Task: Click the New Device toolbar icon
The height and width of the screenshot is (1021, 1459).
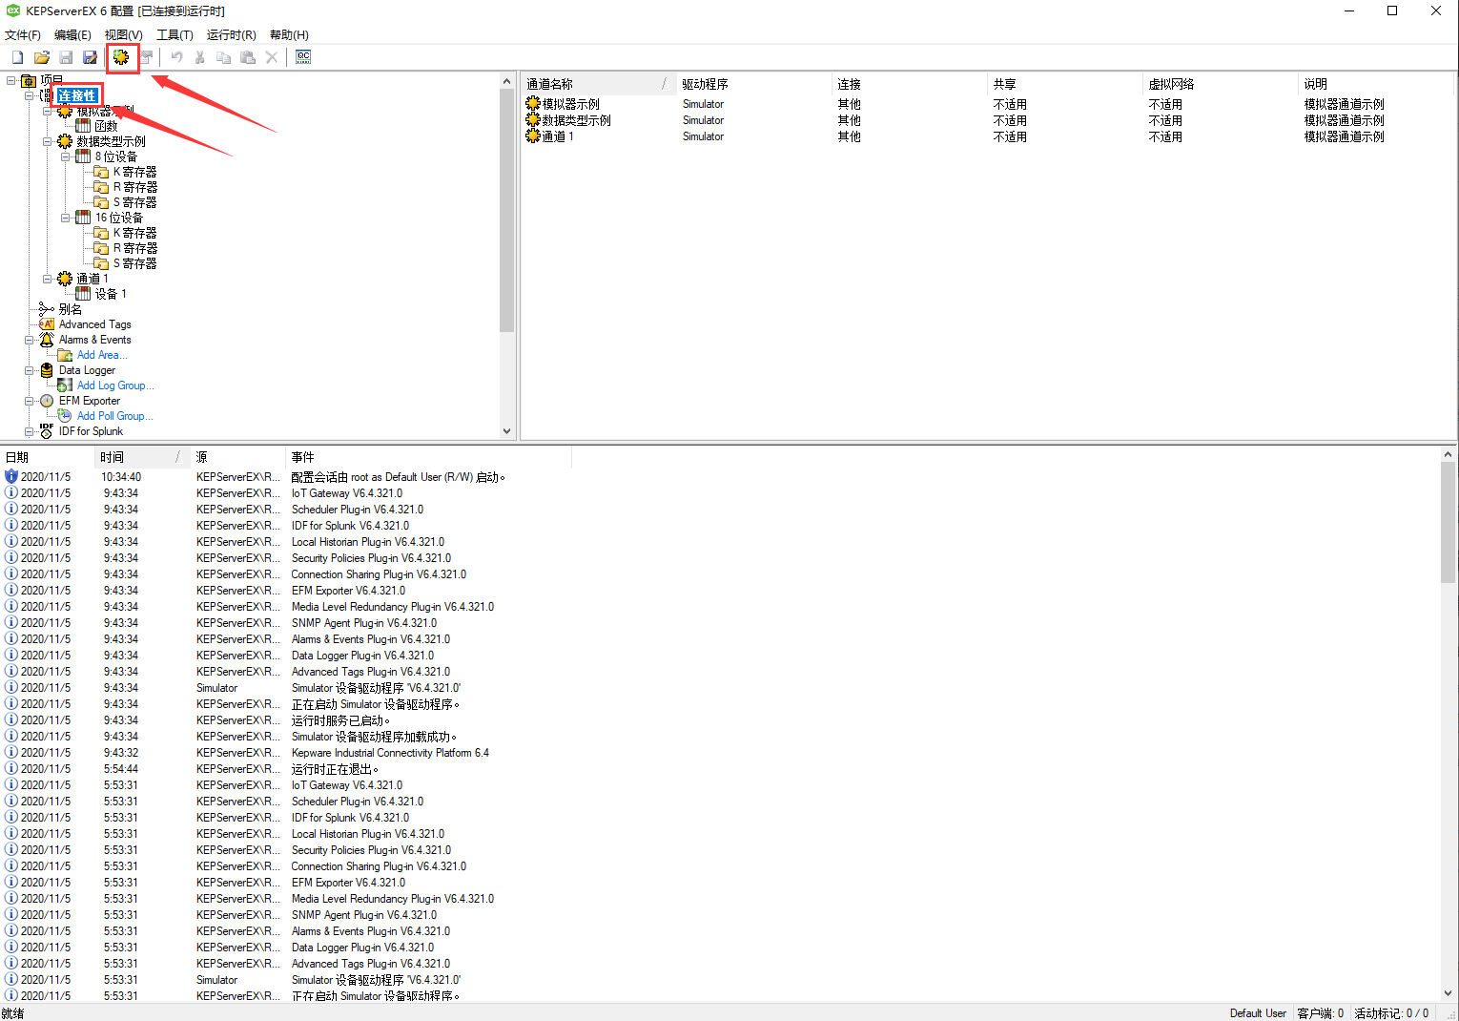Action: tap(146, 57)
